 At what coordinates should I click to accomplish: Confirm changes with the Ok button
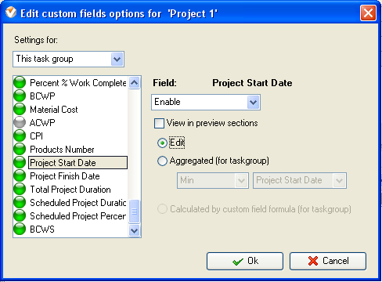(x=245, y=261)
